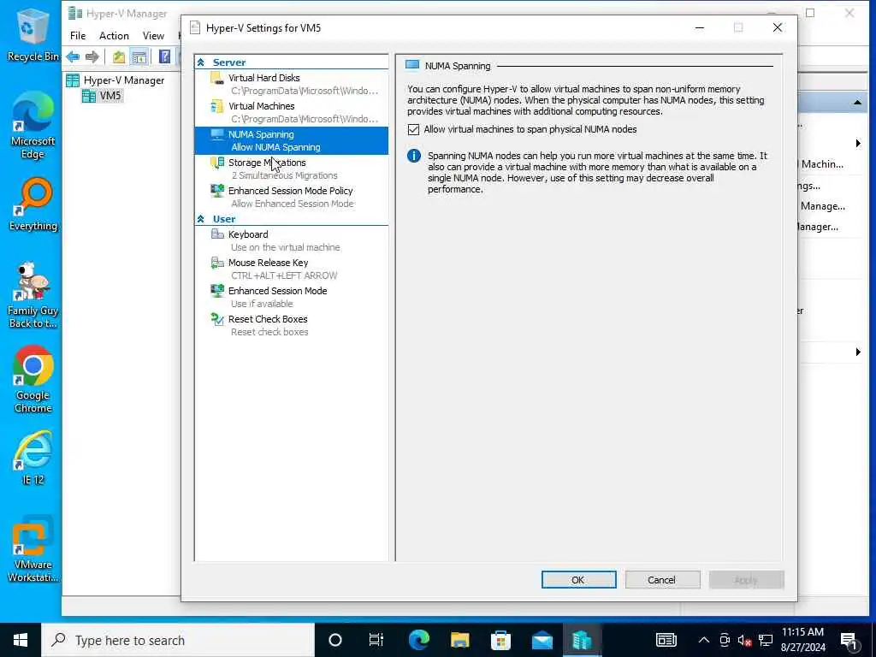Open News and interests taskbar icon
The image size is (876, 657).
[x=666, y=640]
